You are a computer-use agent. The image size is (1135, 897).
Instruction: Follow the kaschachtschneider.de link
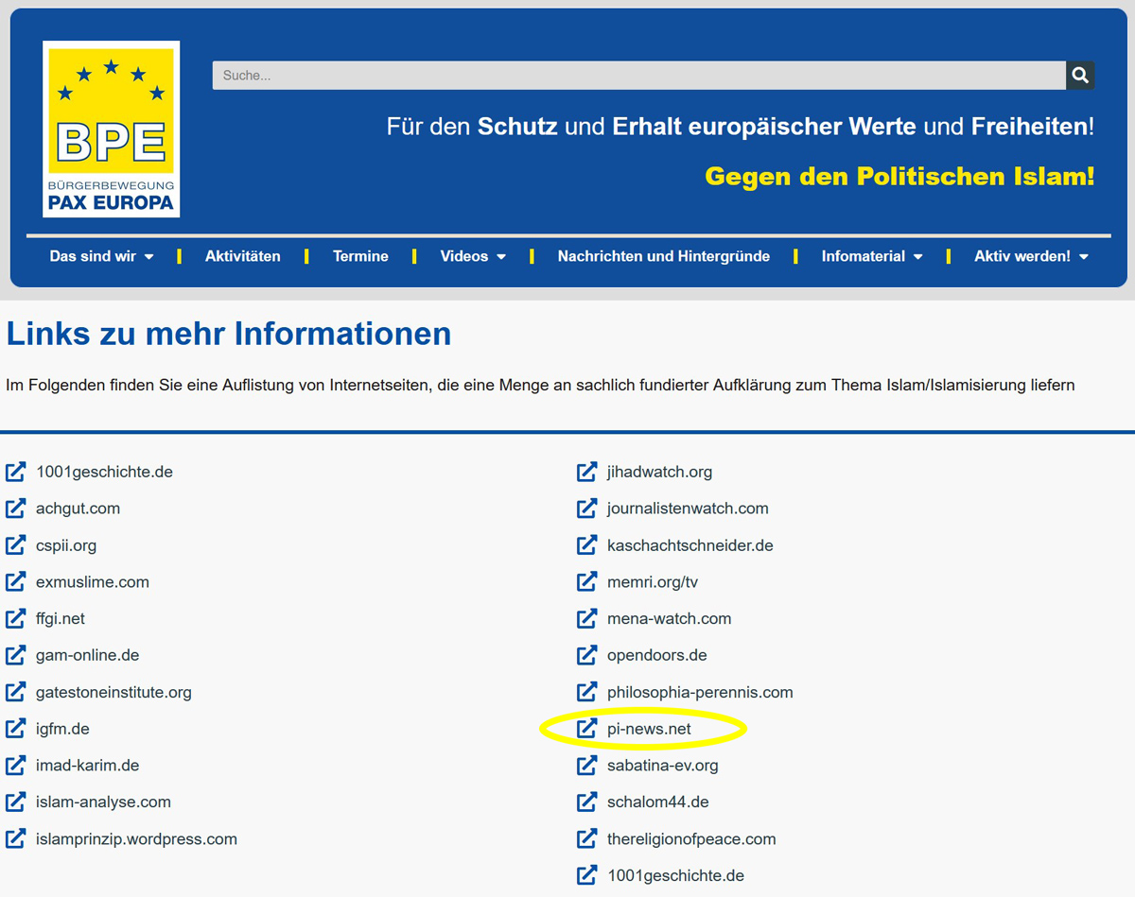tap(690, 545)
